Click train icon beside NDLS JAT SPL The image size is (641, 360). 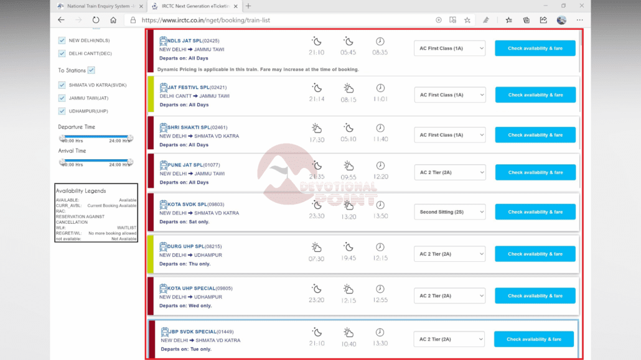pos(163,40)
